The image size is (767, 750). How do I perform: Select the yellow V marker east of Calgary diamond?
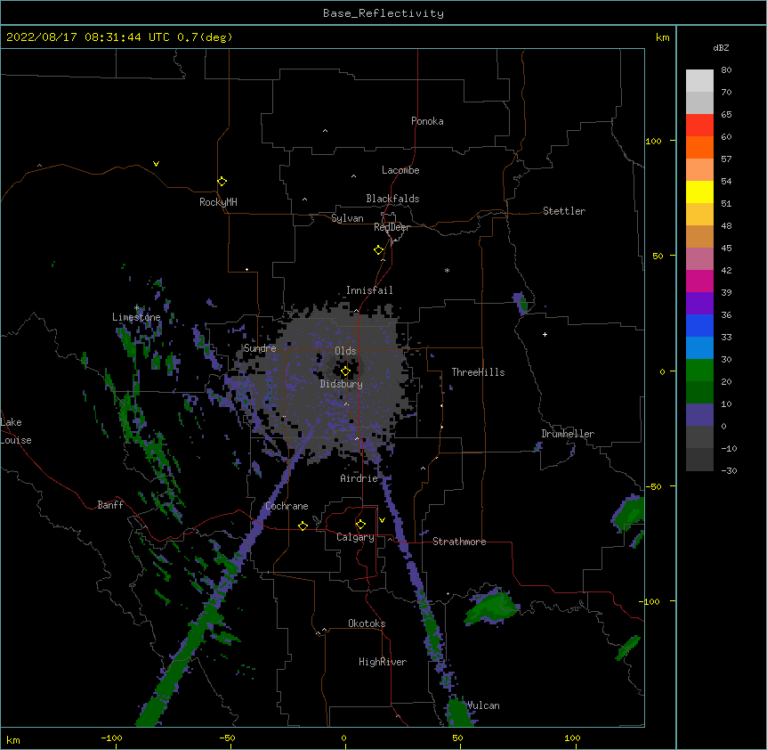[382, 520]
